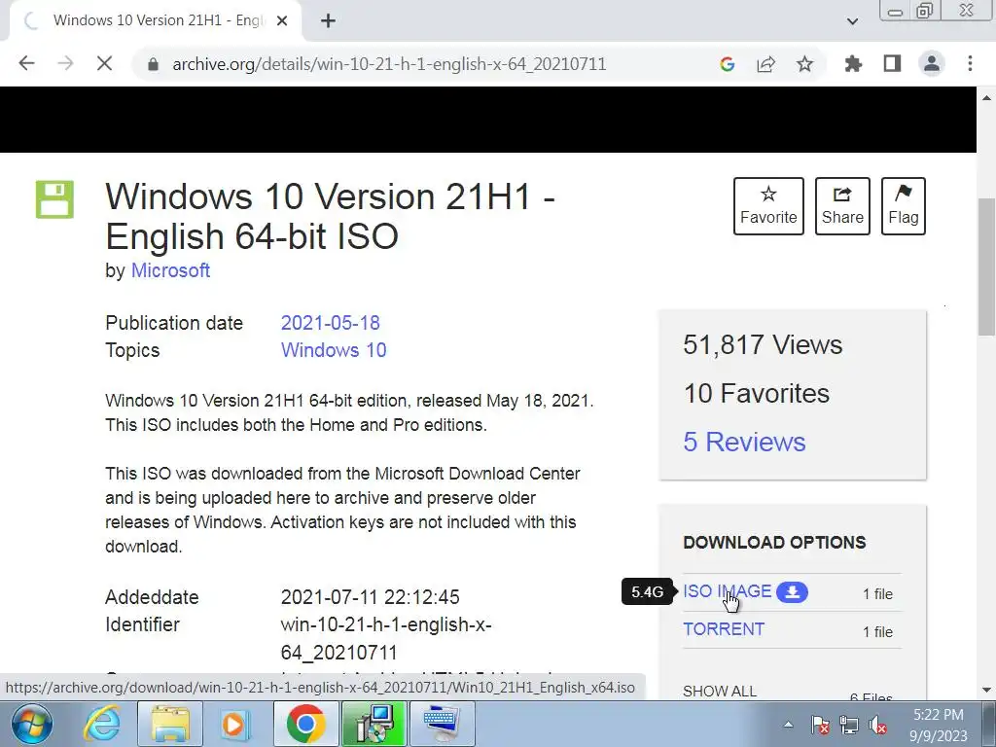Screen dimensions: 996x747
Task: Click the Share button
Action: click(842, 206)
